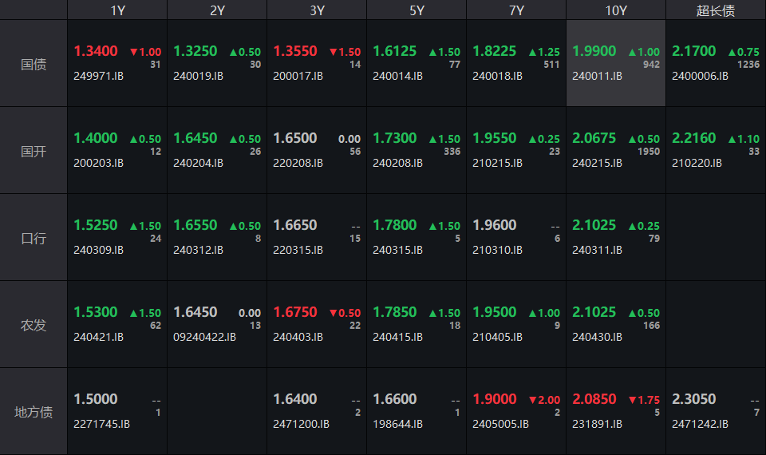This screenshot has width=766, height=455.
Task: Click the 1.8225 yield in 国债 7Y
Action: click(x=495, y=51)
